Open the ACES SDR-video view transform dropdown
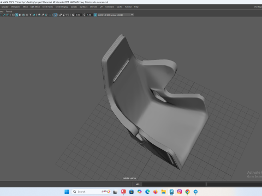 116,15
